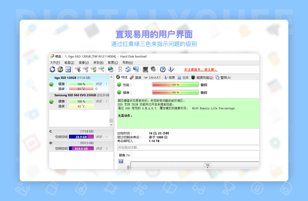
Task: Click the 1.14 TB lifetime writes value
Action: 154,141
